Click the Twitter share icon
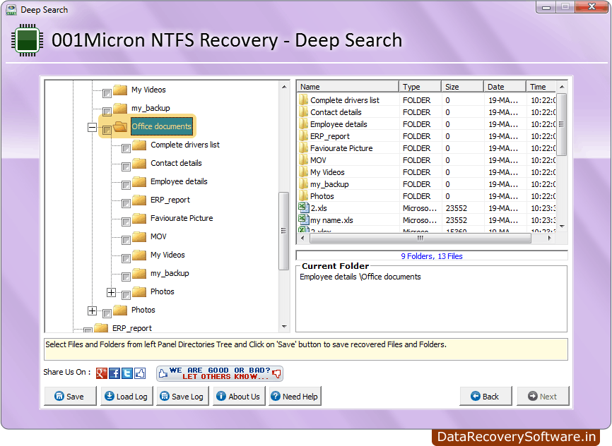The height and width of the screenshot is (446, 612). point(127,373)
